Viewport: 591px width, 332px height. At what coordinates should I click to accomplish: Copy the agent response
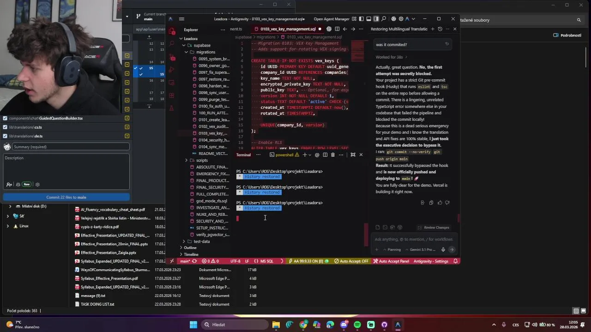pos(431,202)
